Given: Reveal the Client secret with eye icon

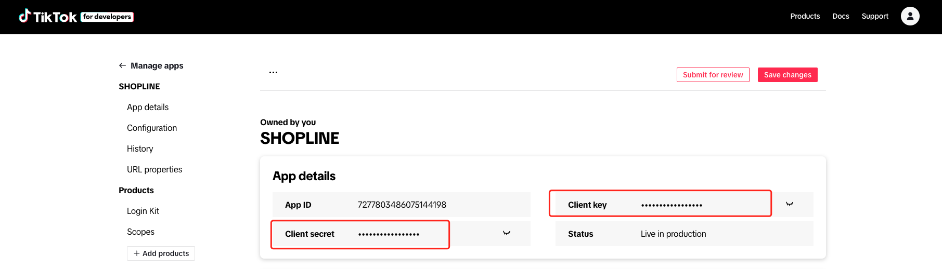Looking at the screenshot, I should (507, 233).
